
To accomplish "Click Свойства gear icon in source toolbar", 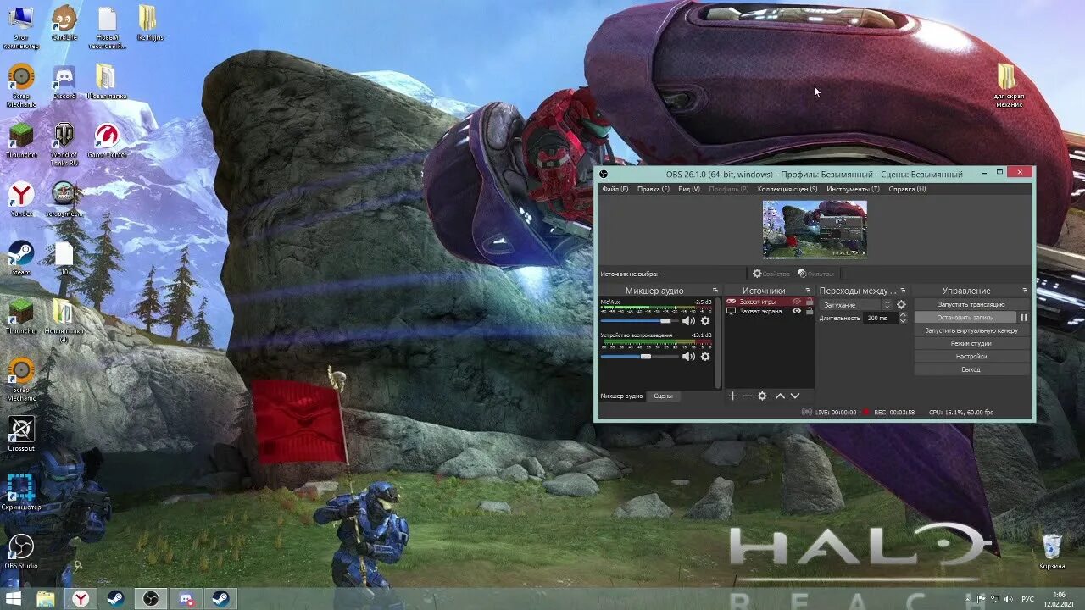I will [757, 274].
